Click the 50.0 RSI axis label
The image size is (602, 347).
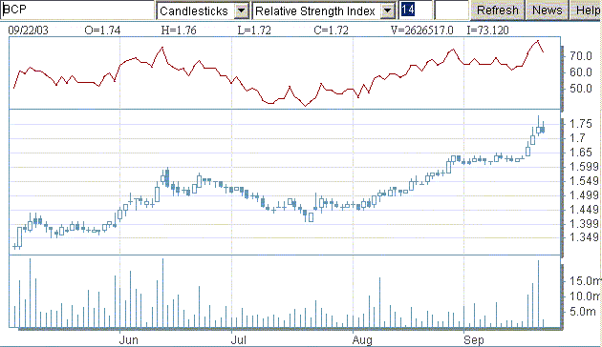pyautogui.click(x=581, y=89)
